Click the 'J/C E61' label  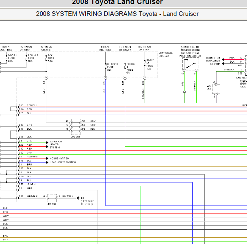(76, 137)
